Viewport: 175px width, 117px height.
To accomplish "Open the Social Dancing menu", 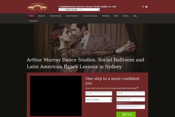I will point(56,16).
